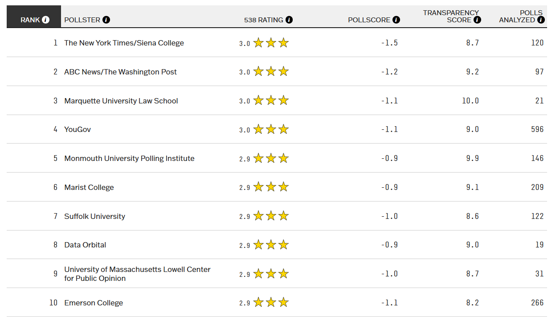Click Suffolk University transparency score 8.6

click(473, 216)
